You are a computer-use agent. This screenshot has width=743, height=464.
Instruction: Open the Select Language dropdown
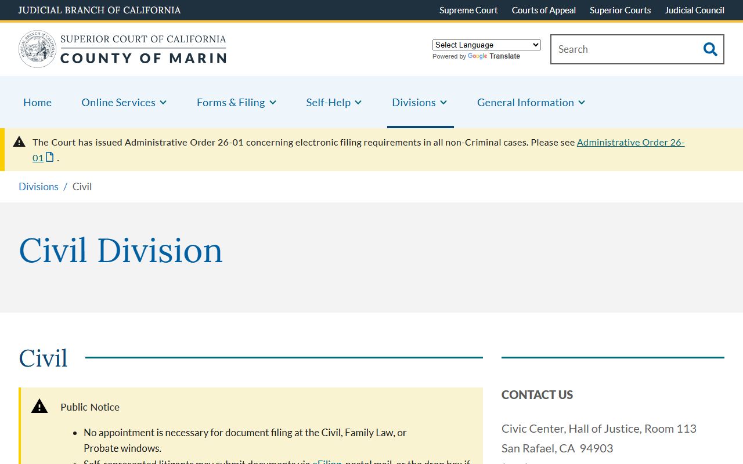pyautogui.click(x=486, y=45)
